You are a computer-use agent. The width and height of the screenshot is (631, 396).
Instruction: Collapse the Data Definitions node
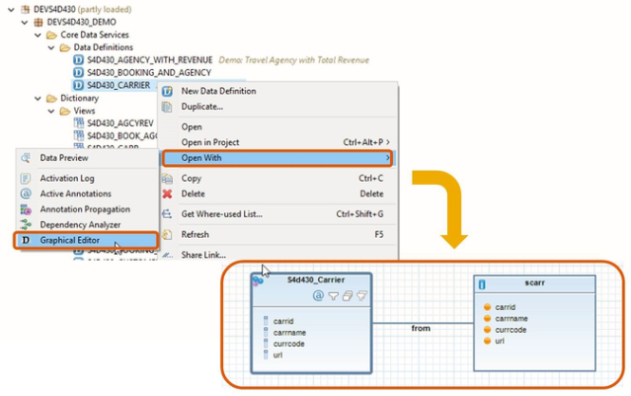tap(51, 47)
